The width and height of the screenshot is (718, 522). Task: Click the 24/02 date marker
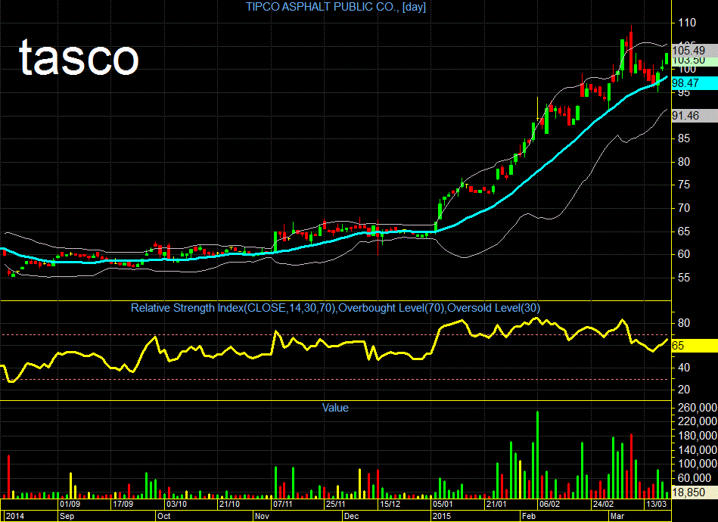[603, 504]
